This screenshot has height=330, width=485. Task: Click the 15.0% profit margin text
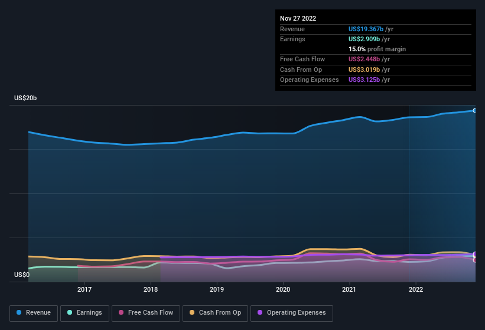377,49
